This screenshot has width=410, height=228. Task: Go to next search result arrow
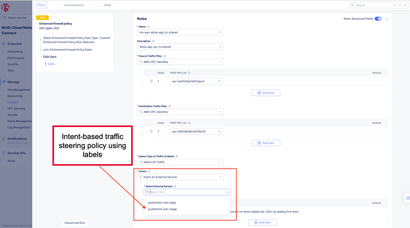click(x=400, y=5)
